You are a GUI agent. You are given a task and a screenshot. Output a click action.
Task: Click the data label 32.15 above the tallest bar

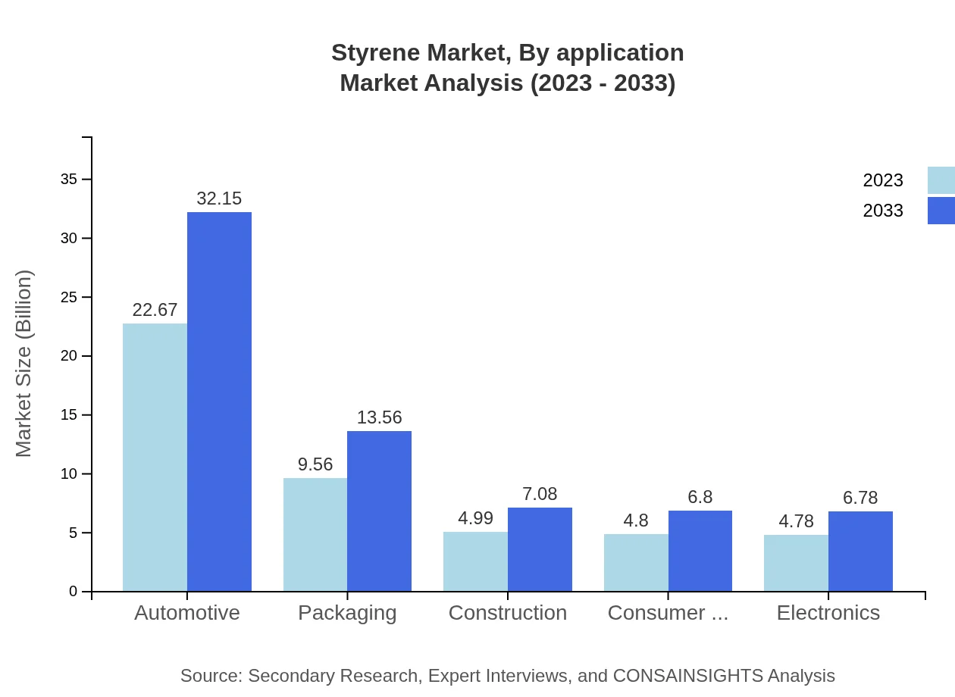click(218, 198)
